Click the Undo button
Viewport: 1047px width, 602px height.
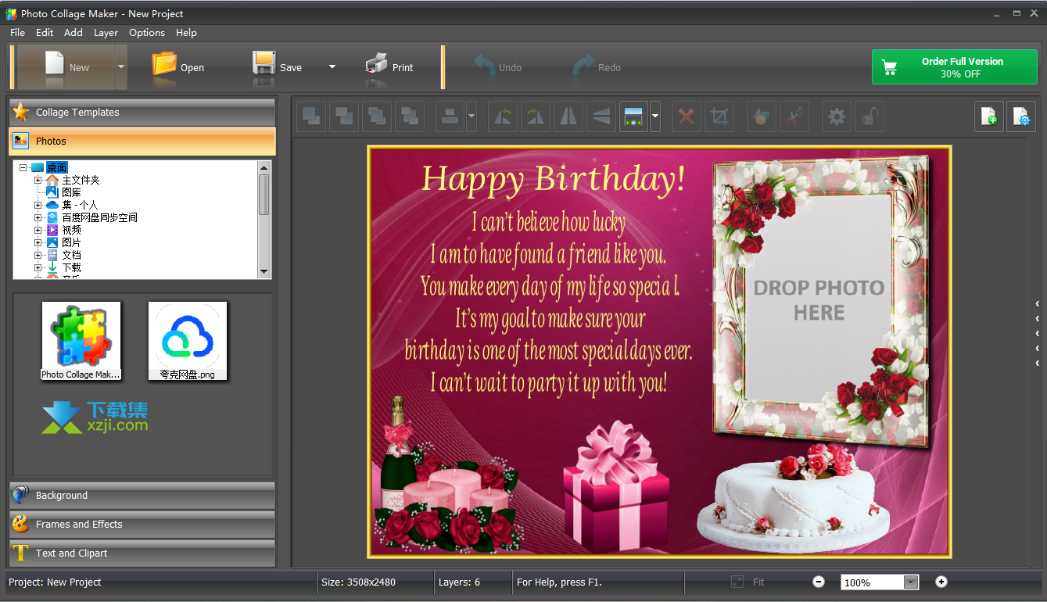point(497,67)
